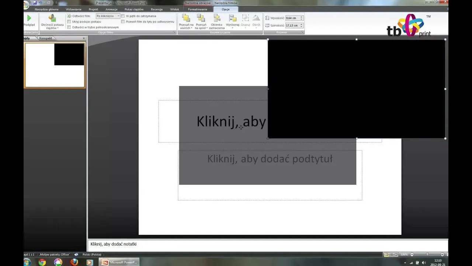This screenshot has height=266, width=472.
Task: Click Microsoft PowerPoint taskbar button
Action: pyautogui.click(x=120, y=262)
